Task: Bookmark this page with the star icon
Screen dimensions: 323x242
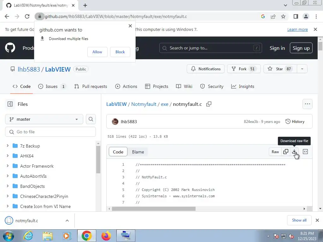Action: (283, 16)
